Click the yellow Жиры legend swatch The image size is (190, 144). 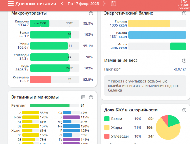point(107,128)
